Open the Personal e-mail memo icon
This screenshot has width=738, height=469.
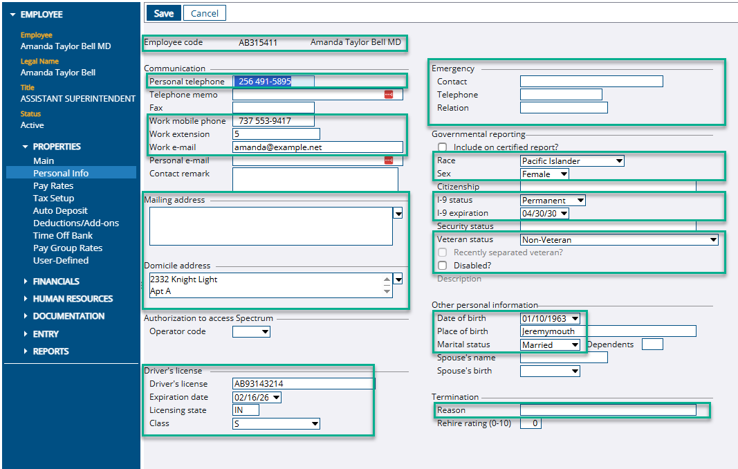pyautogui.click(x=388, y=160)
